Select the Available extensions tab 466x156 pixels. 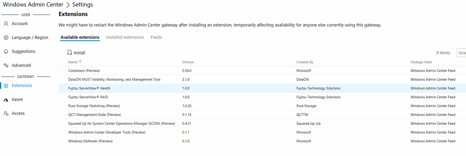80,38
